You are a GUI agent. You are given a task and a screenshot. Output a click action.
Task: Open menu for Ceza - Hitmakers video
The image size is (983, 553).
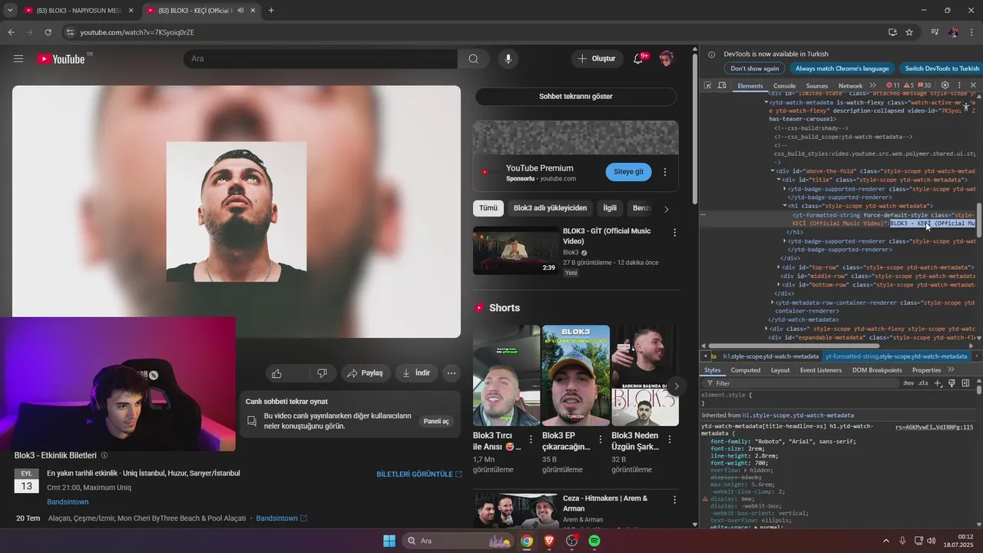click(x=675, y=500)
